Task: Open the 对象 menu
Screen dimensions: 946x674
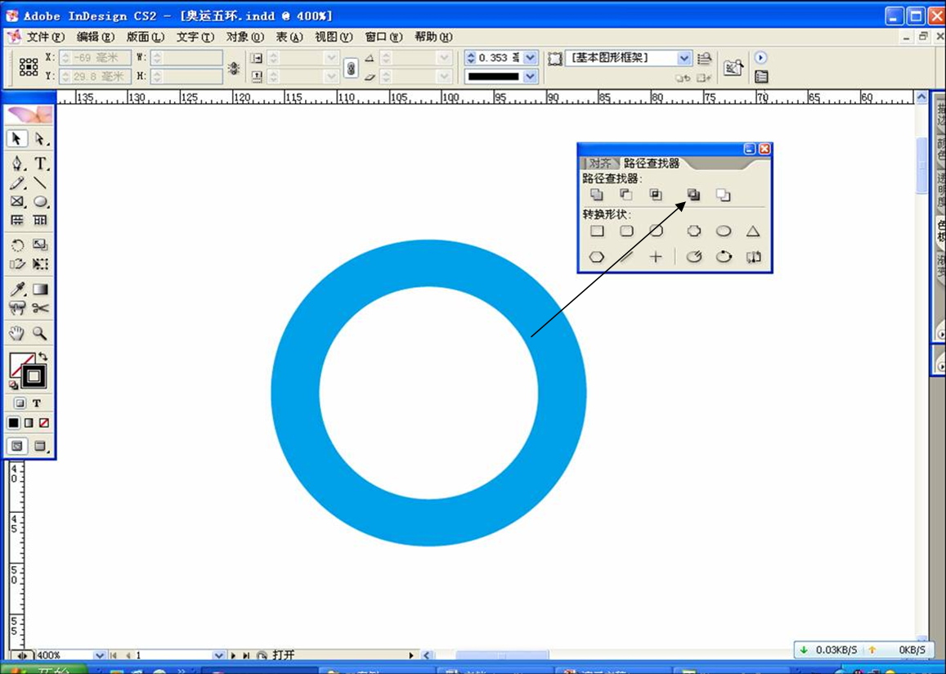Action: pyautogui.click(x=245, y=38)
